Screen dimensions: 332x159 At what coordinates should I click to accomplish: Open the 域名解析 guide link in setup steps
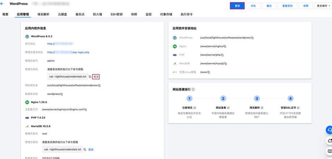point(256,108)
